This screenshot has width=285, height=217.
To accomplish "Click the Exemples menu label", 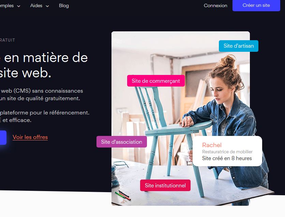I will pos(7,6).
